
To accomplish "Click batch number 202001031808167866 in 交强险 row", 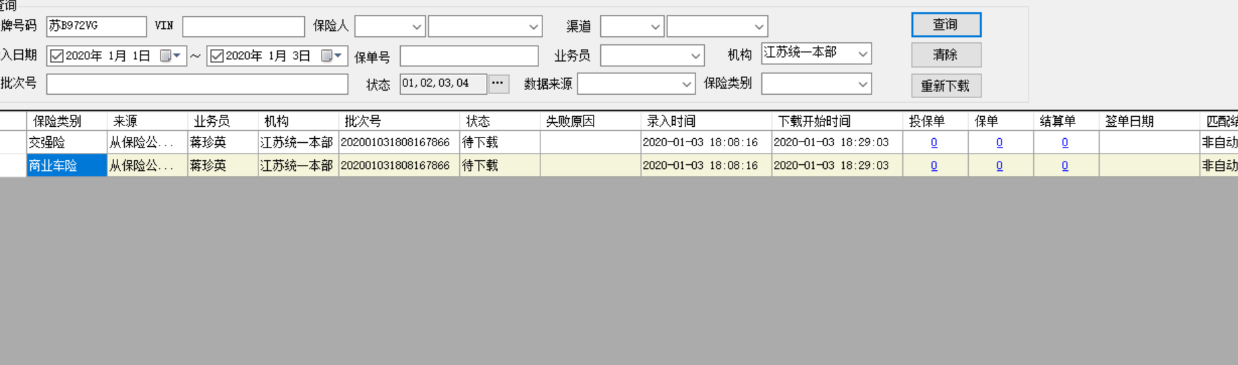I will click(x=395, y=142).
